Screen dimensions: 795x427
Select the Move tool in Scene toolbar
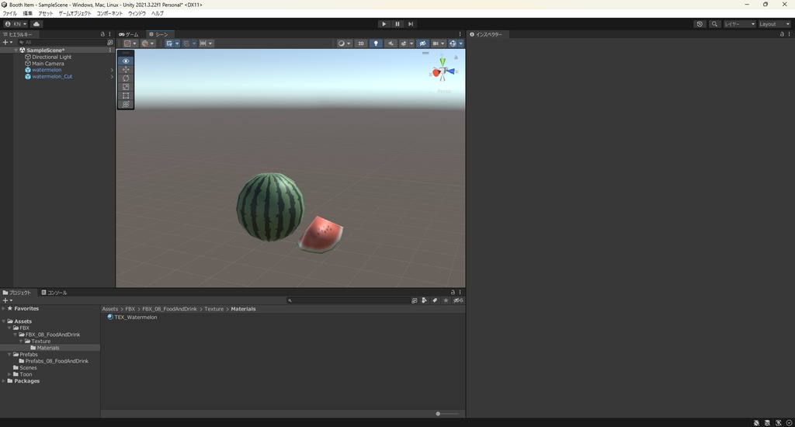(x=126, y=69)
